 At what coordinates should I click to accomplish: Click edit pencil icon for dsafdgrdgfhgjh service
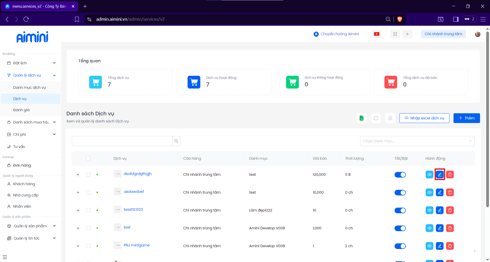coord(439,174)
